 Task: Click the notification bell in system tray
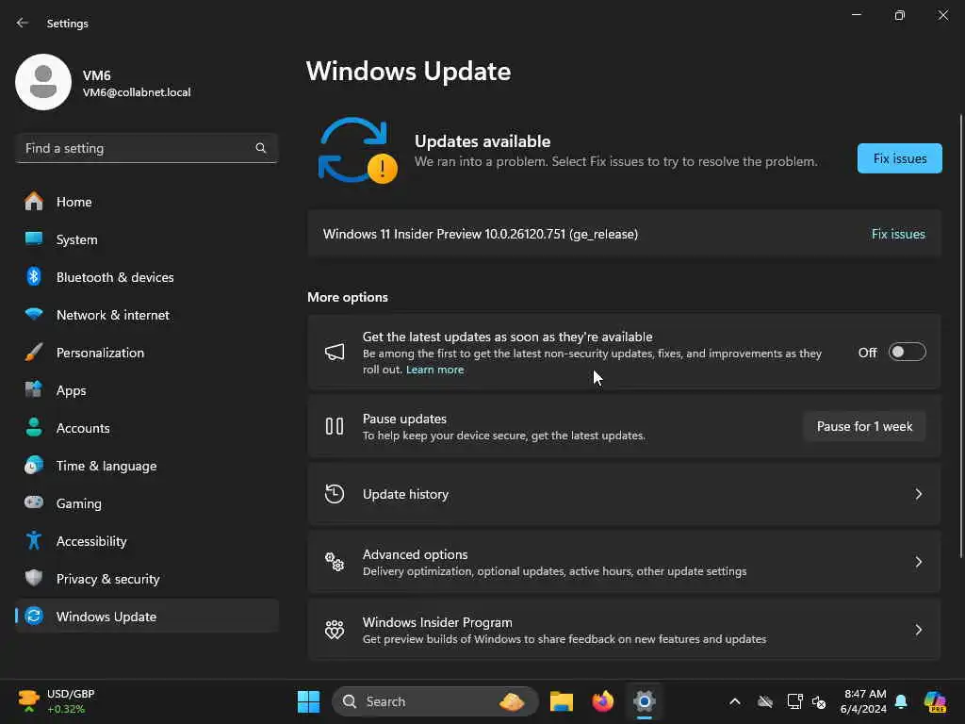pyautogui.click(x=901, y=701)
